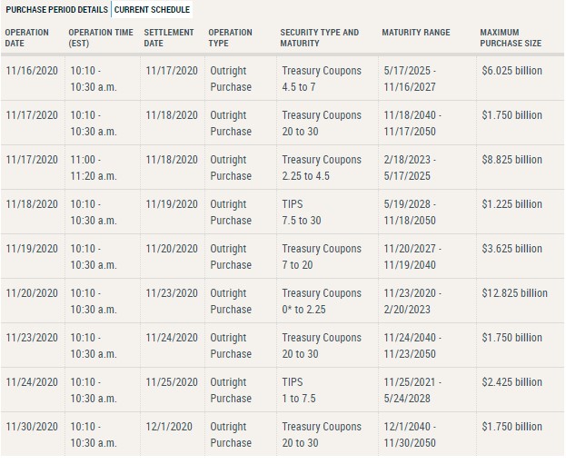Screen dimensions: 566x464
Task: Select the $12.825 billion purchase size cell
Action: click(514, 293)
